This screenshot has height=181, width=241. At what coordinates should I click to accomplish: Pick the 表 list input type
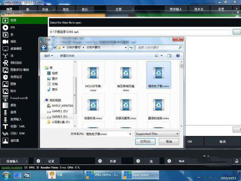click(x=24, y=35)
